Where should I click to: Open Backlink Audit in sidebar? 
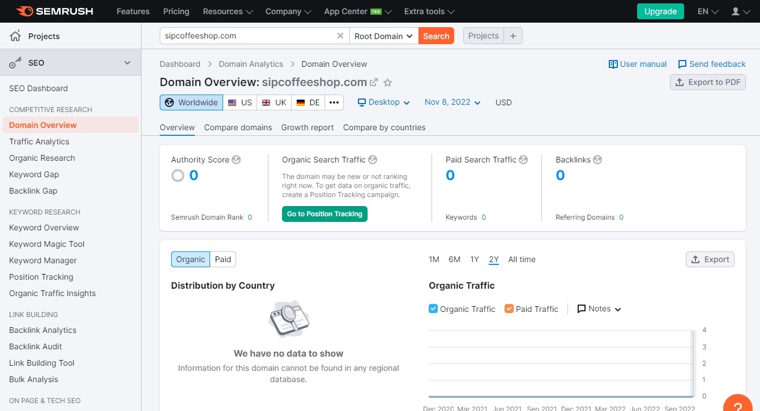tap(36, 346)
